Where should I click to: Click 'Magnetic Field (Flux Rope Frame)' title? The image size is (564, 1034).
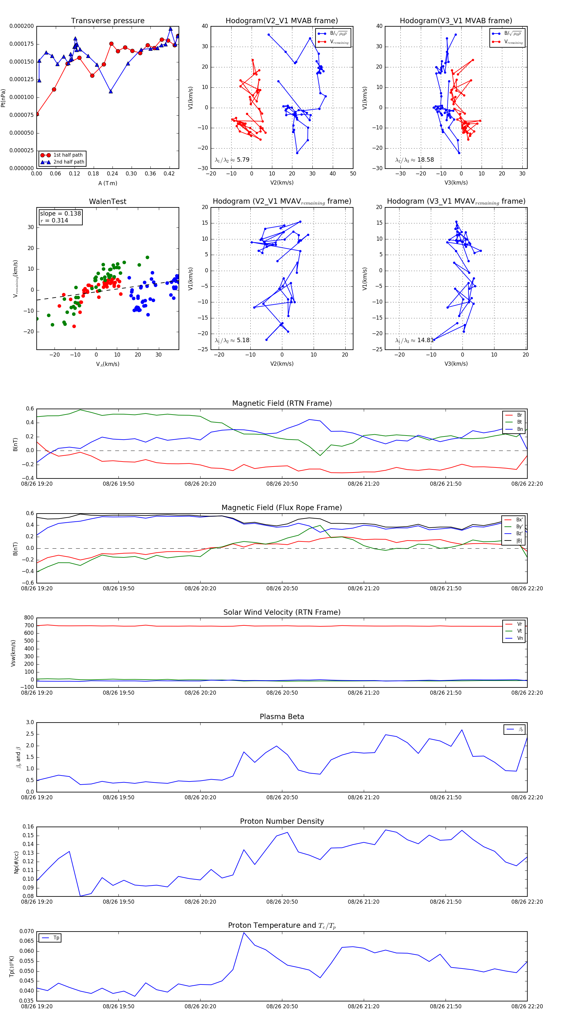point(282,508)
